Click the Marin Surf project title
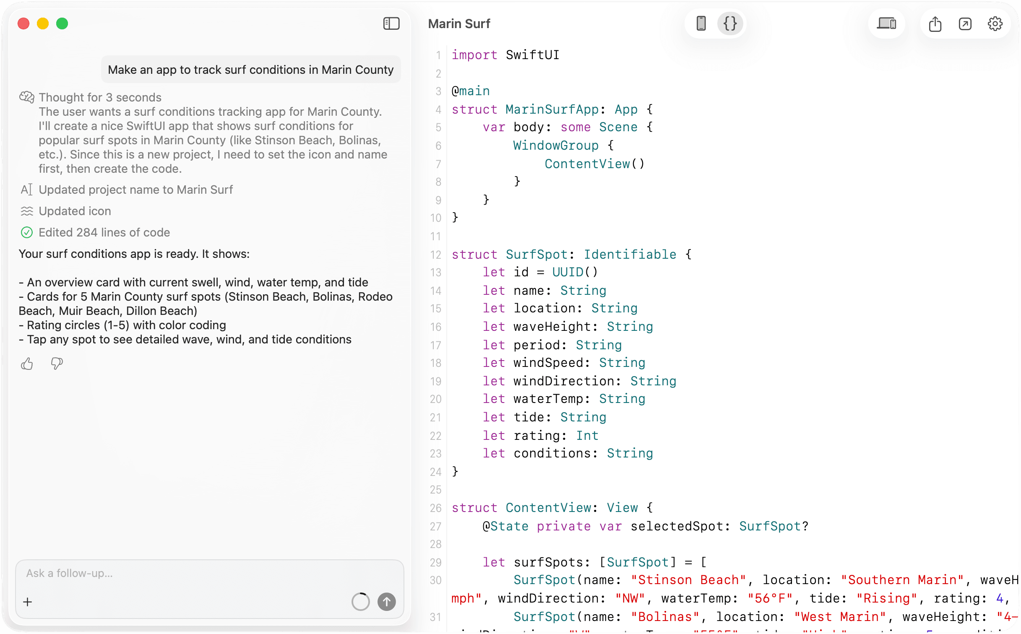Viewport: 1021px width, 634px height. point(459,23)
